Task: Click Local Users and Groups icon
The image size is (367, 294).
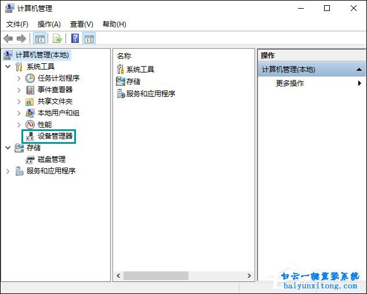Action: [x=30, y=113]
